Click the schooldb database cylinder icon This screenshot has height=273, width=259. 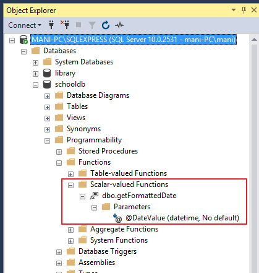47,84
